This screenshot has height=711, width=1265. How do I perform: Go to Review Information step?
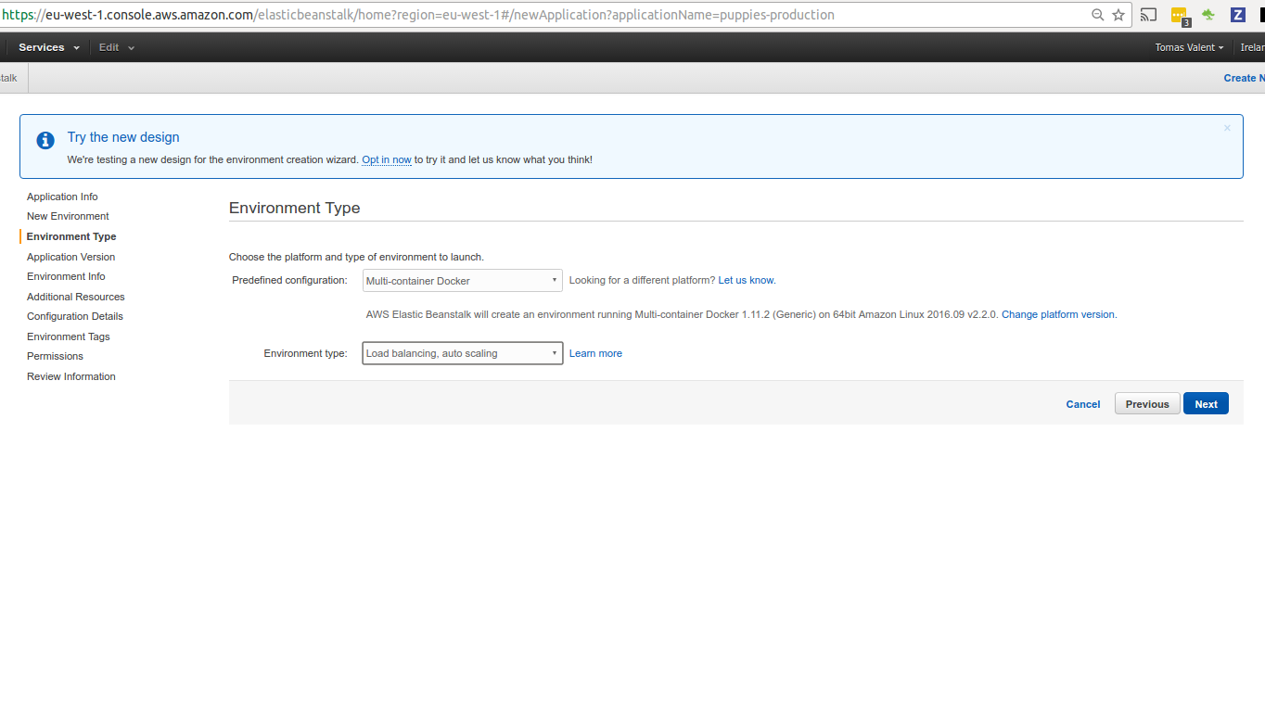click(71, 376)
